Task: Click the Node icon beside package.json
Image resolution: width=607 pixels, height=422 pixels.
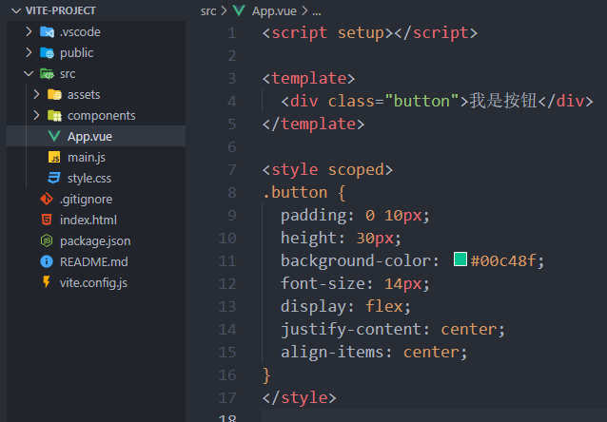Action: tap(46, 240)
